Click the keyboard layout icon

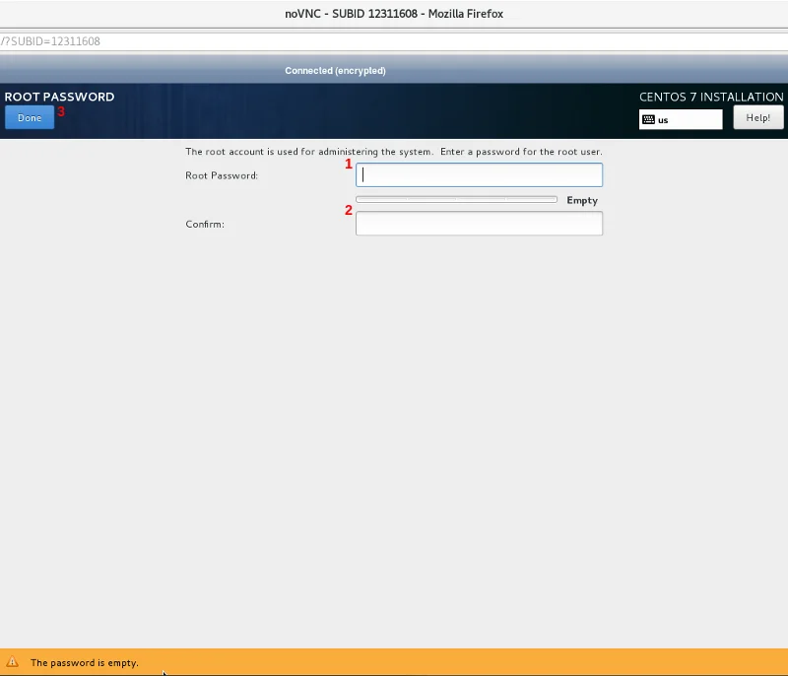tap(648, 120)
